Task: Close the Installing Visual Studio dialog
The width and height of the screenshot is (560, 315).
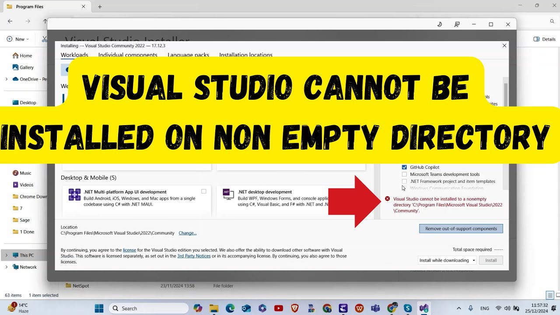Action: (x=504, y=45)
